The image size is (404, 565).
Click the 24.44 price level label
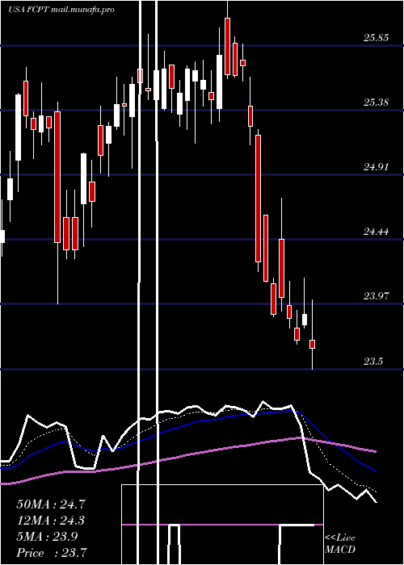click(x=376, y=232)
